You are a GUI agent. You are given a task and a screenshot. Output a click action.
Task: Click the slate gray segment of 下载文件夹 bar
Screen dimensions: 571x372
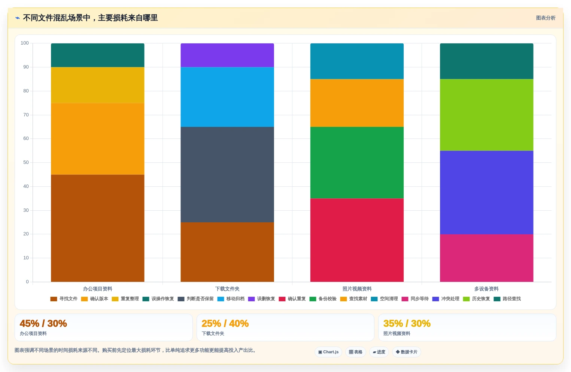click(x=227, y=175)
